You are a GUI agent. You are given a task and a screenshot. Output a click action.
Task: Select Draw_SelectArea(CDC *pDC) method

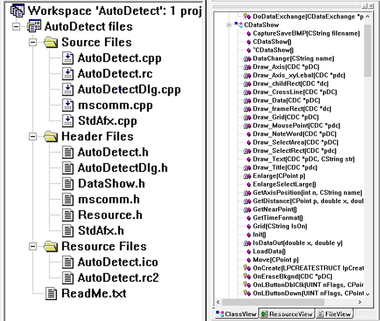[x=296, y=142]
